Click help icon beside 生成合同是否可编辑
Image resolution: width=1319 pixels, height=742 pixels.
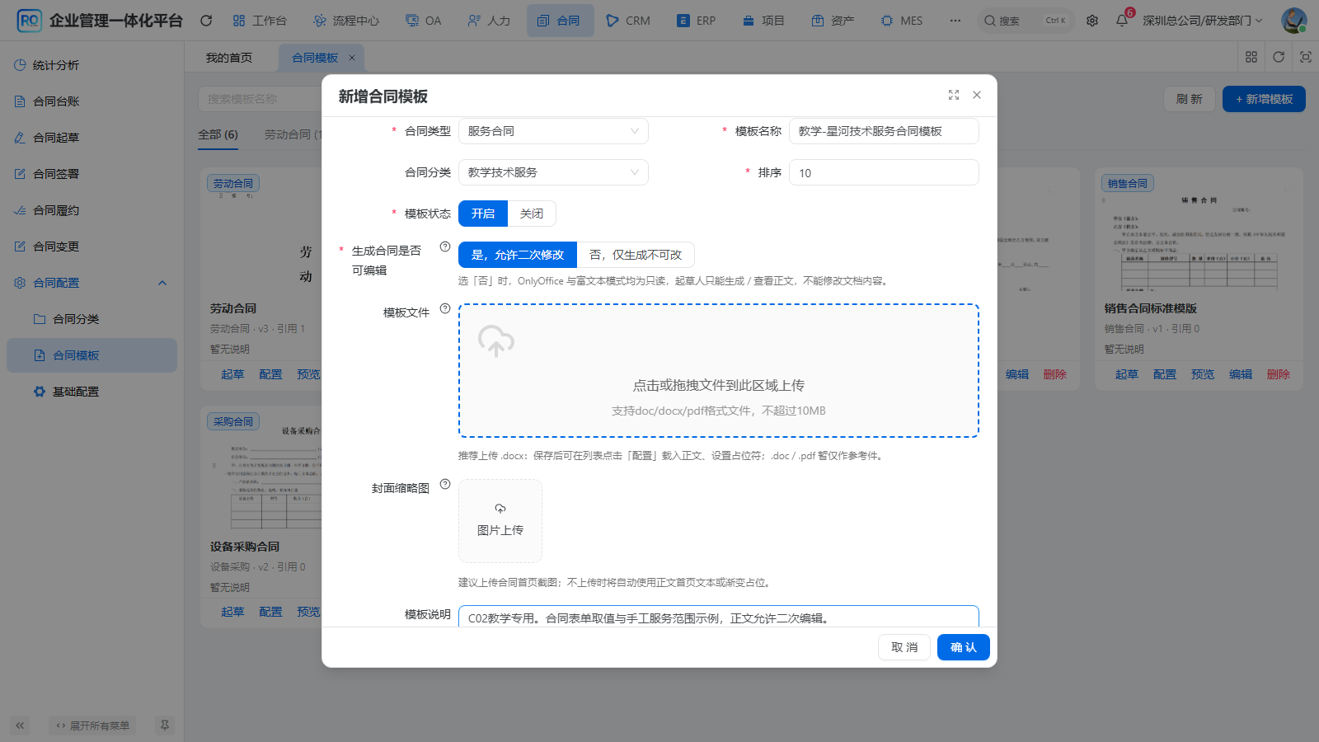pos(445,247)
